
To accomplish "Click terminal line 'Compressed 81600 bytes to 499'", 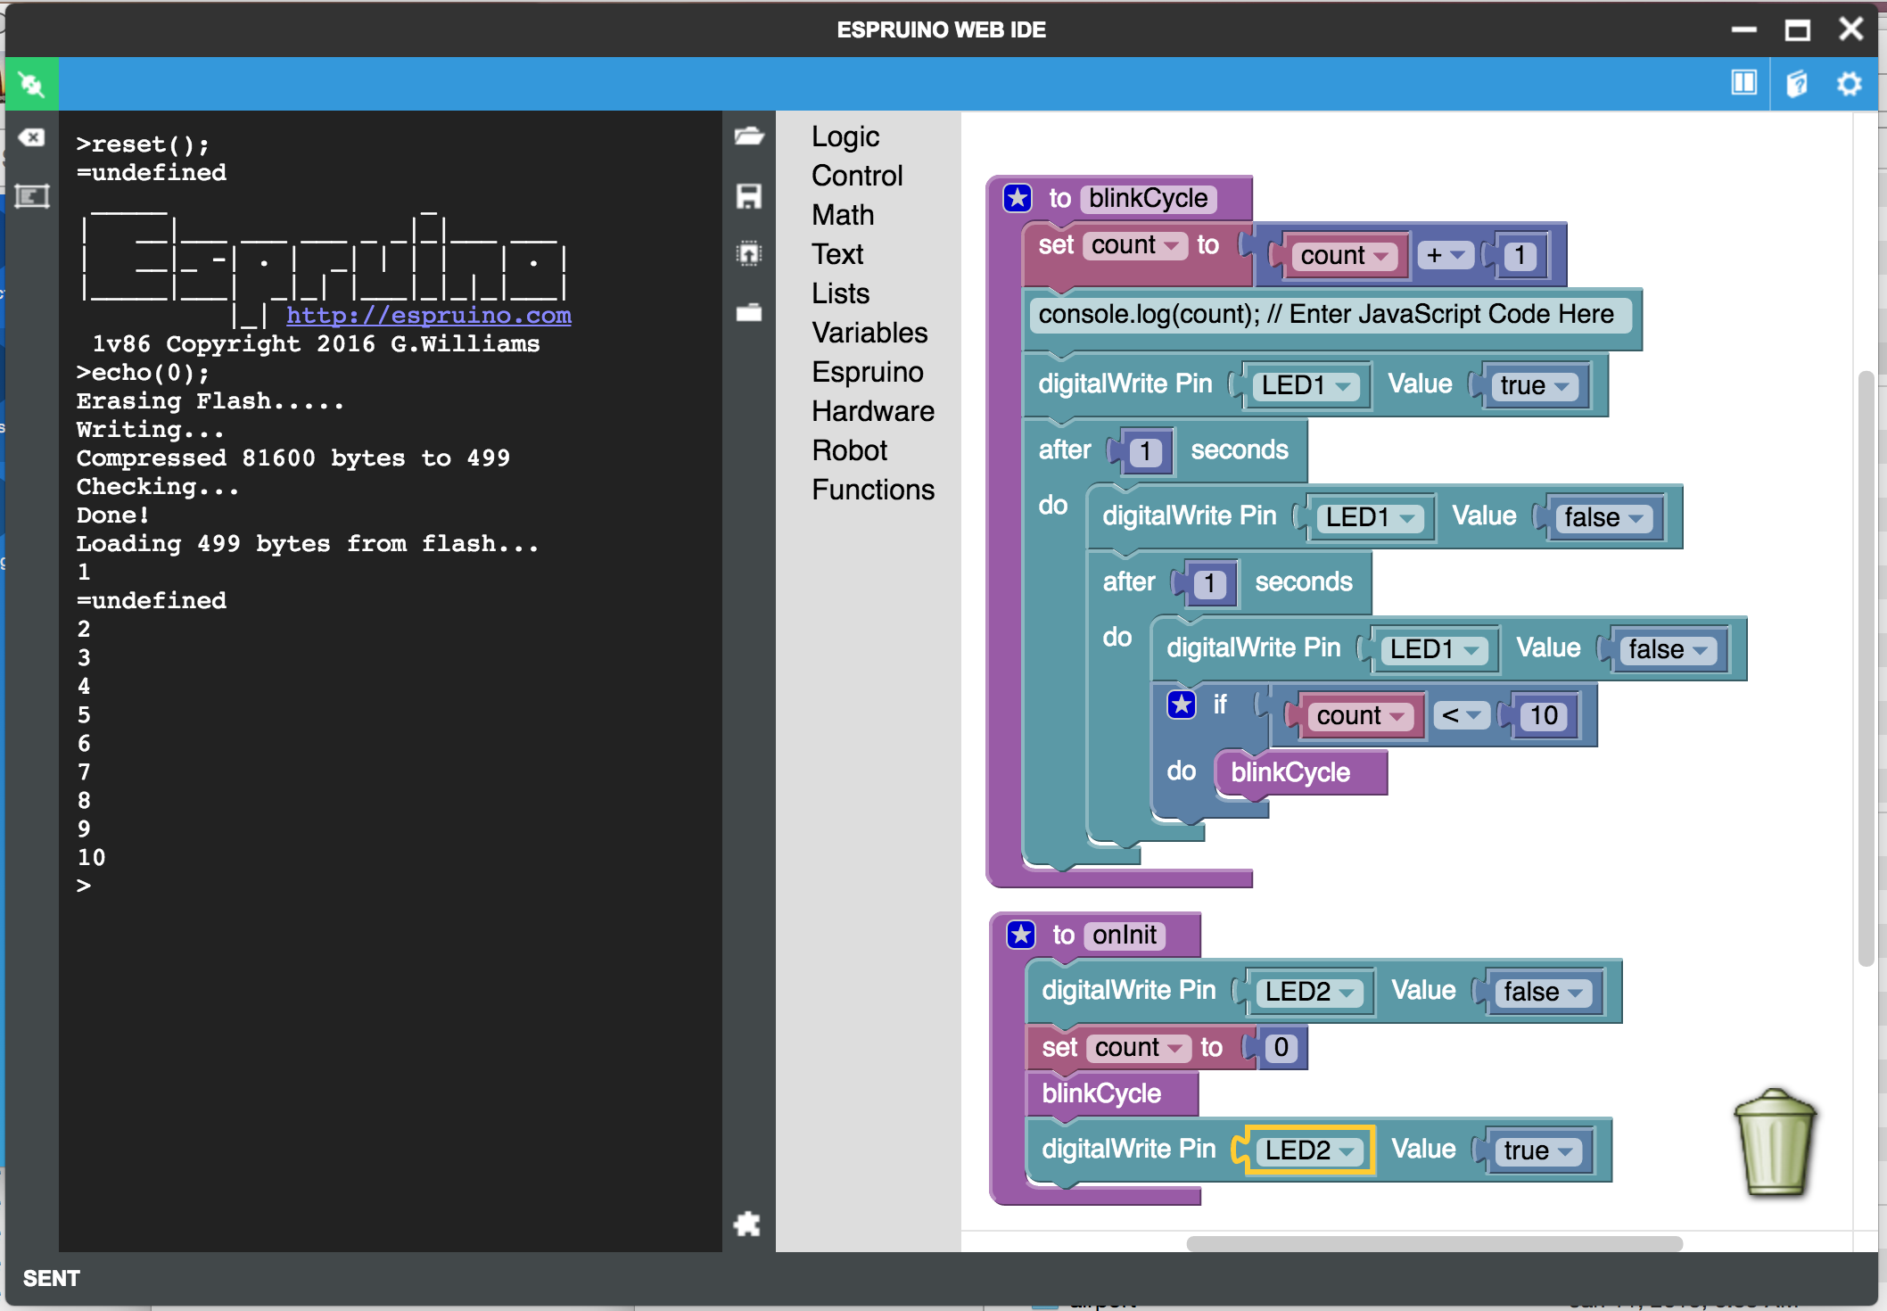I will coord(293,458).
